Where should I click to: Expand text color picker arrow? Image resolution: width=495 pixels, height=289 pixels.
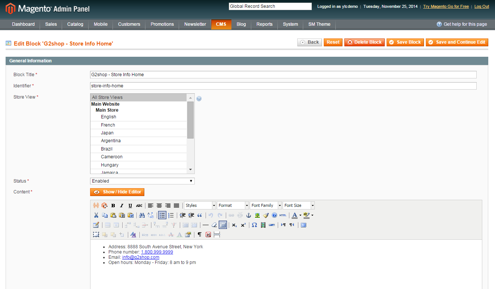(300, 215)
